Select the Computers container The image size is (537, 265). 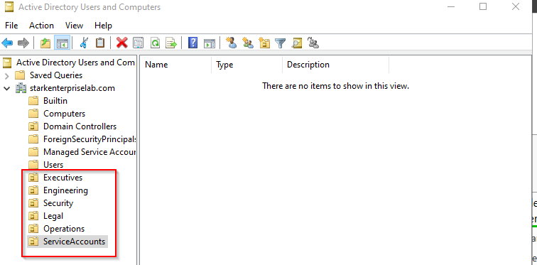click(x=64, y=114)
